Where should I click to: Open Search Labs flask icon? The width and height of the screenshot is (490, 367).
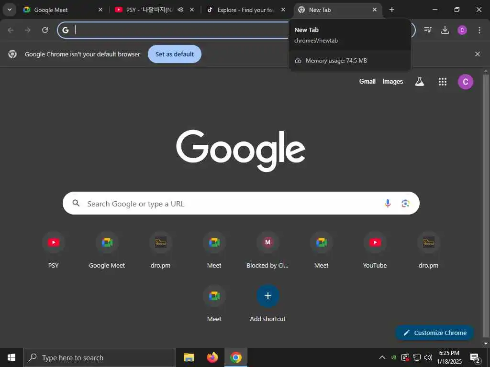point(419,82)
